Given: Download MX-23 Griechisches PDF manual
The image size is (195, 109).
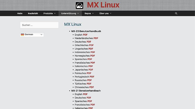Looking at the screenshot, I should click(91, 45).
